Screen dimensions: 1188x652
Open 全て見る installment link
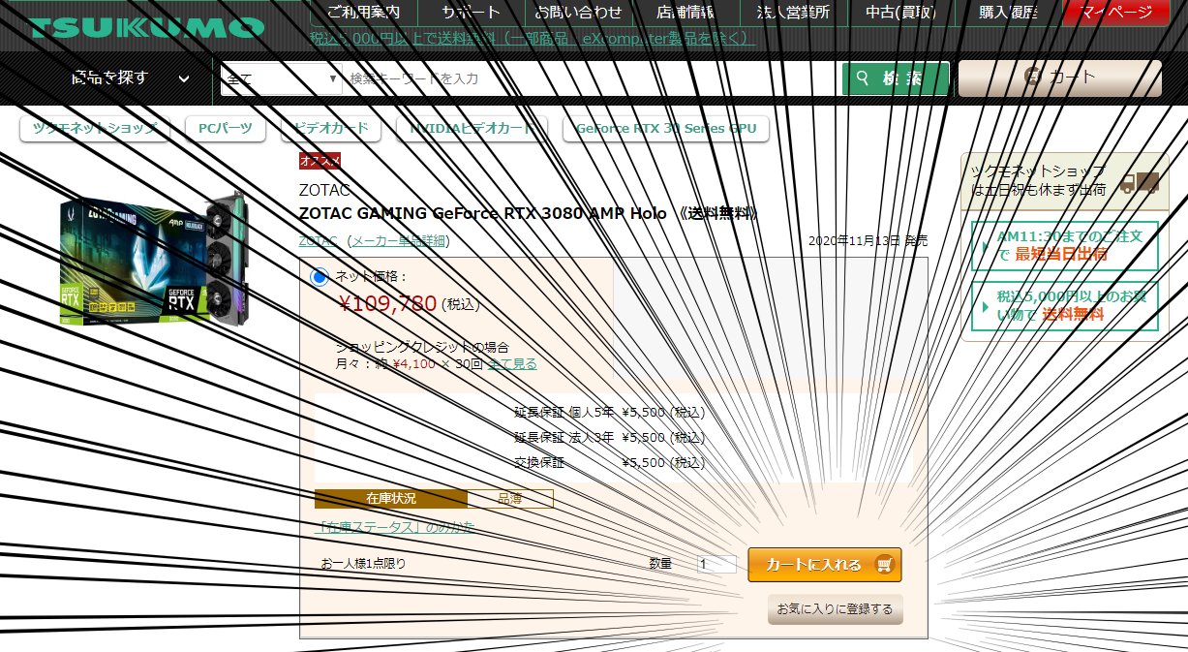[x=512, y=364]
